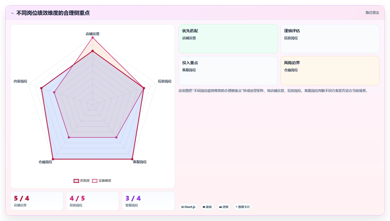
Task: Click the 路径雷达 label in the header
Action: tap(372, 13)
